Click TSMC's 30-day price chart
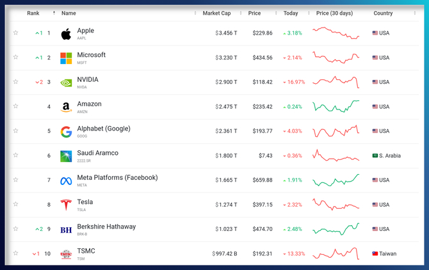 pyautogui.click(x=336, y=253)
